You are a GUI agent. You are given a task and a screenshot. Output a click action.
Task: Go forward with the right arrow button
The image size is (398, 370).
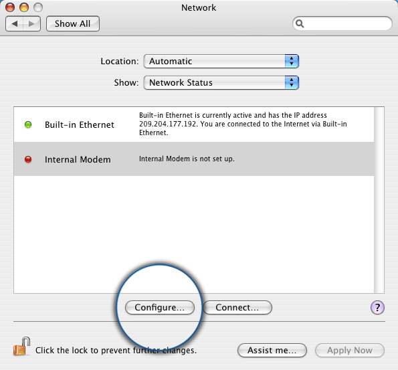tap(31, 24)
